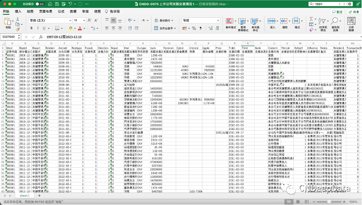
Task: Adjust the zoom slider
Action: 329,202
